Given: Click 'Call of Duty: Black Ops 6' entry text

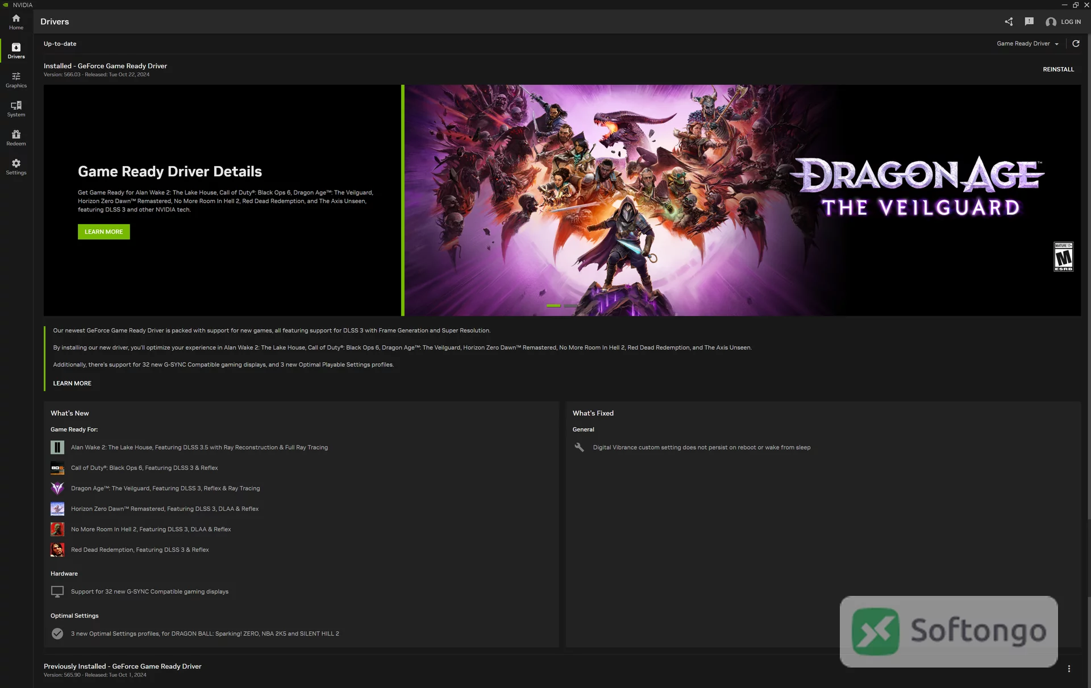Looking at the screenshot, I should point(144,468).
